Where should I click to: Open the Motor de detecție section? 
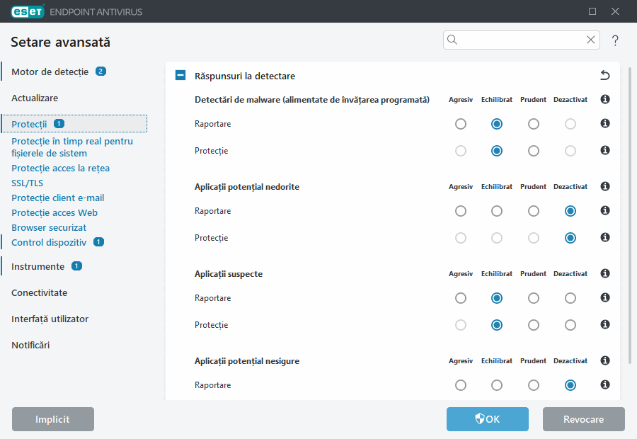coord(50,72)
